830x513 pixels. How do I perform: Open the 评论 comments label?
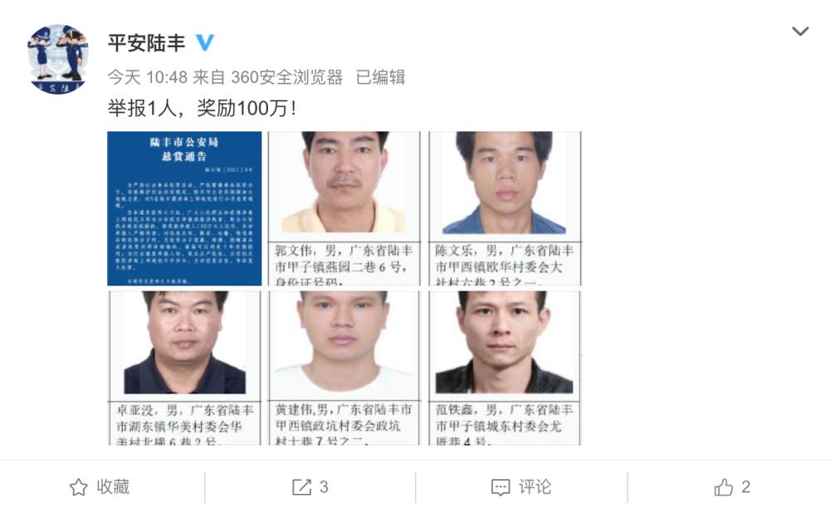pyautogui.click(x=535, y=487)
